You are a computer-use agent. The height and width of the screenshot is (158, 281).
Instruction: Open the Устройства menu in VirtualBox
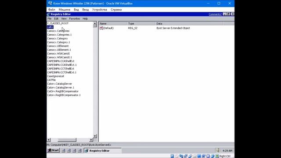[100, 10]
